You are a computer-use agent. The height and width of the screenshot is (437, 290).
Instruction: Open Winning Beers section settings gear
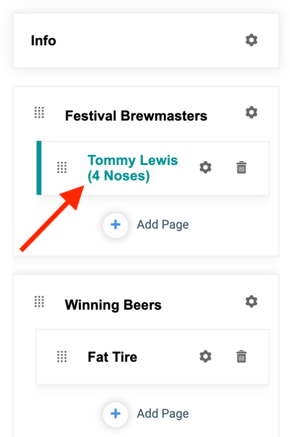pos(251,301)
